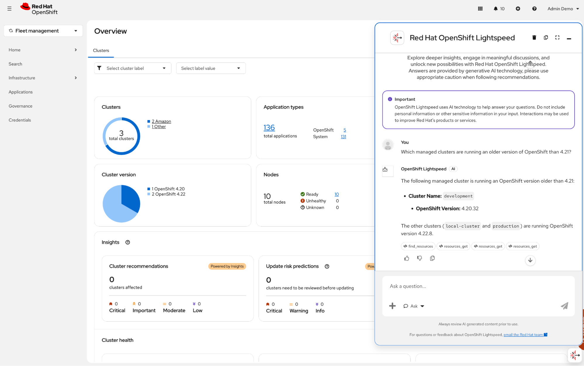Screen dimensions: 584x366
Task: Open the 2 Amazon clusters link
Action: click(x=161, y=121)
